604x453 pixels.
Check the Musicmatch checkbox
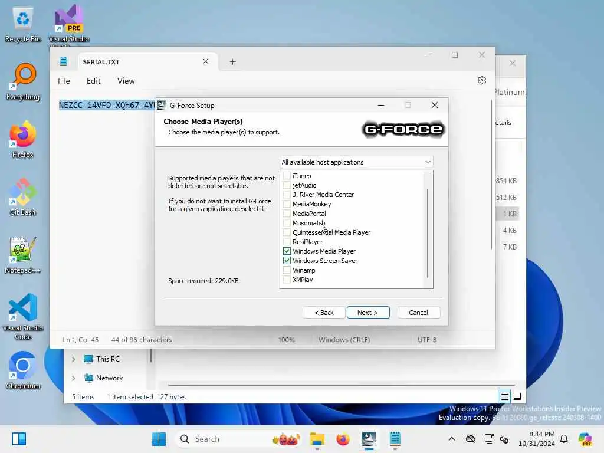coord(287,223)
